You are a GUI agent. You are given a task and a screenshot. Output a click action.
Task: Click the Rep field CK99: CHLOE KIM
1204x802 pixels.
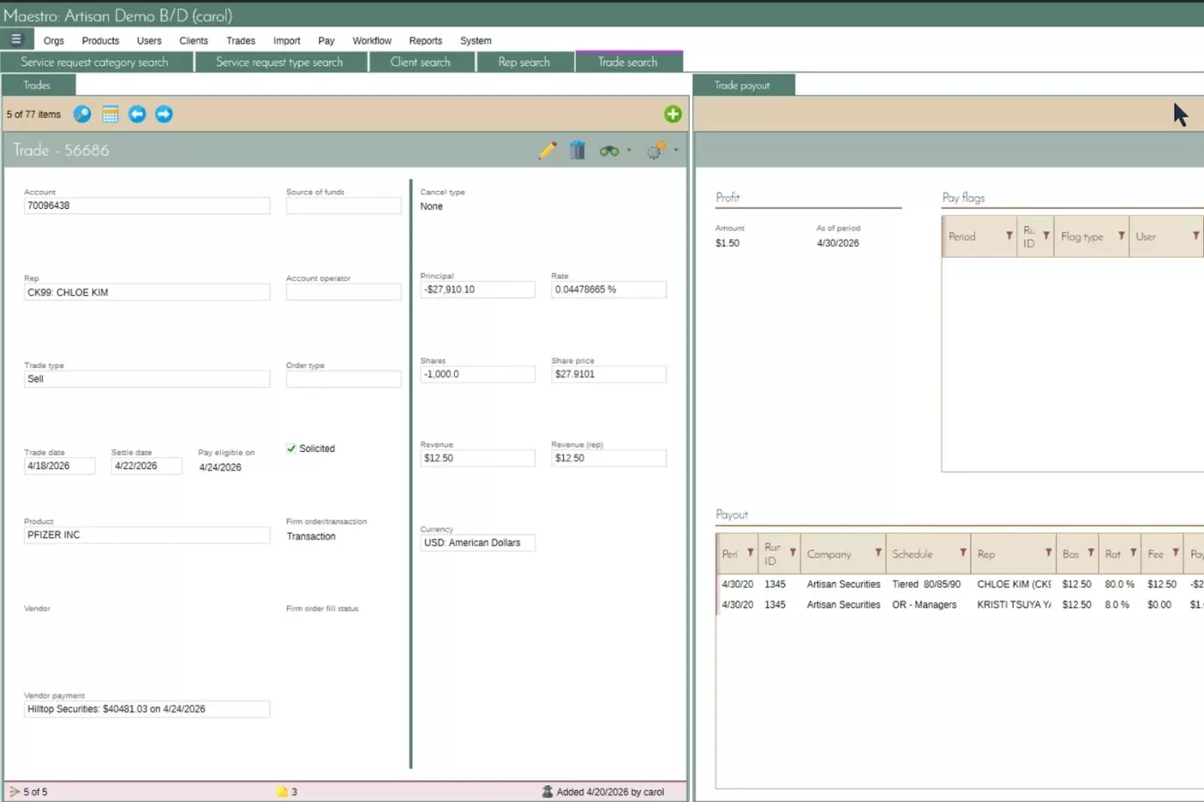coord(147,292)
